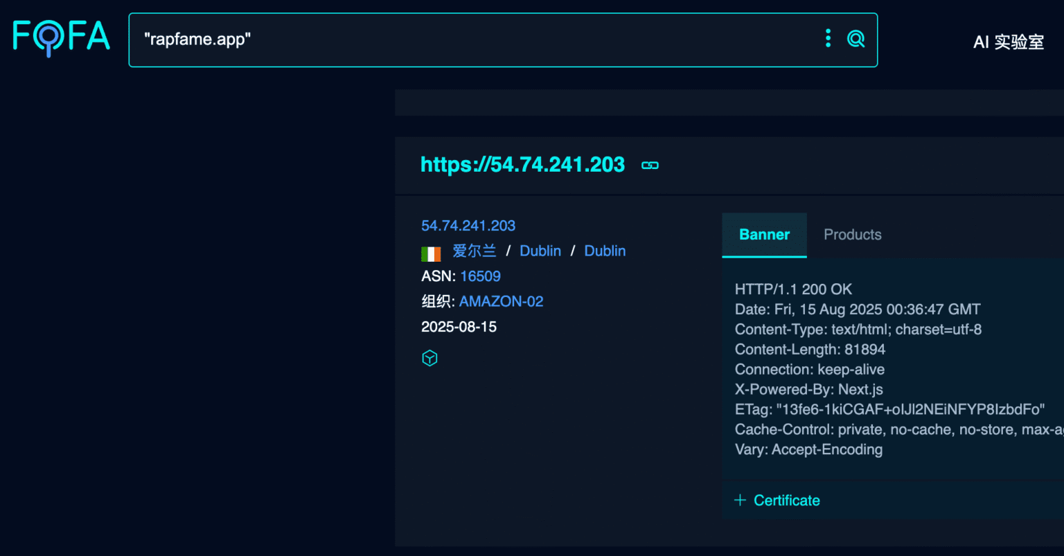Click the AMAZON-02 organization link
The image size is (1064, 556).
coord(501,301)
